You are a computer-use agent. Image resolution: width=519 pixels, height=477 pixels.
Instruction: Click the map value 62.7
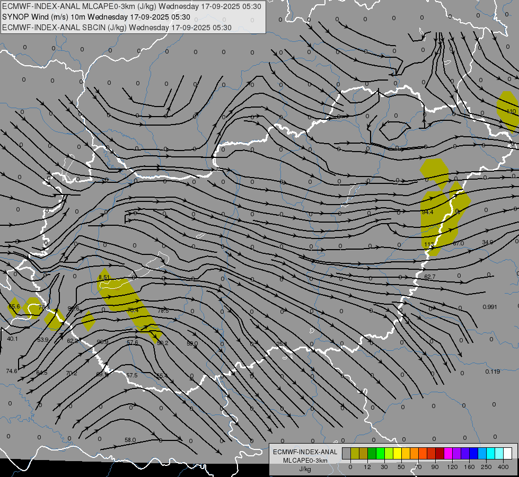tap(429, 277)
